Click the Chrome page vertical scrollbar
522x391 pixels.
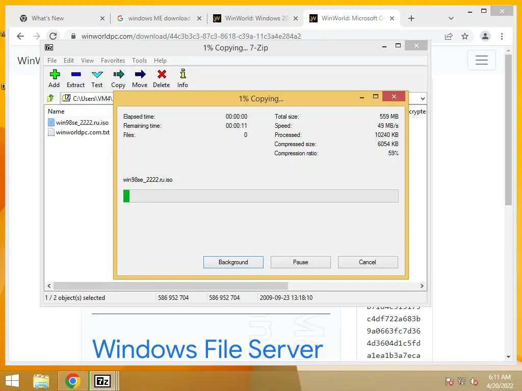point(508,130)
